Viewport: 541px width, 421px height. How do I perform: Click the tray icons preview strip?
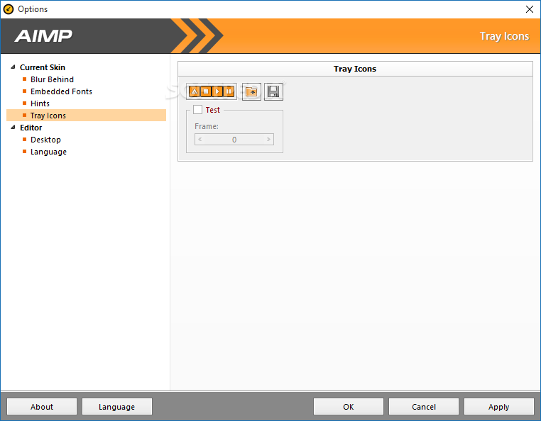(x=212, y=91)
